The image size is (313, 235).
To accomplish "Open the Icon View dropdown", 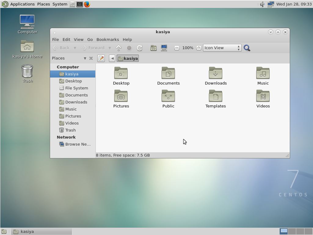I will click(x=222, y=48).
